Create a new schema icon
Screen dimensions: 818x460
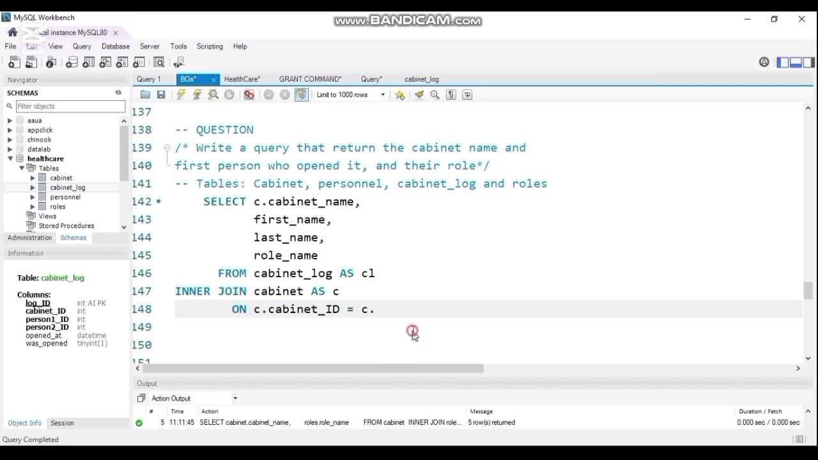pyautogui.click(x=72, y=62)
